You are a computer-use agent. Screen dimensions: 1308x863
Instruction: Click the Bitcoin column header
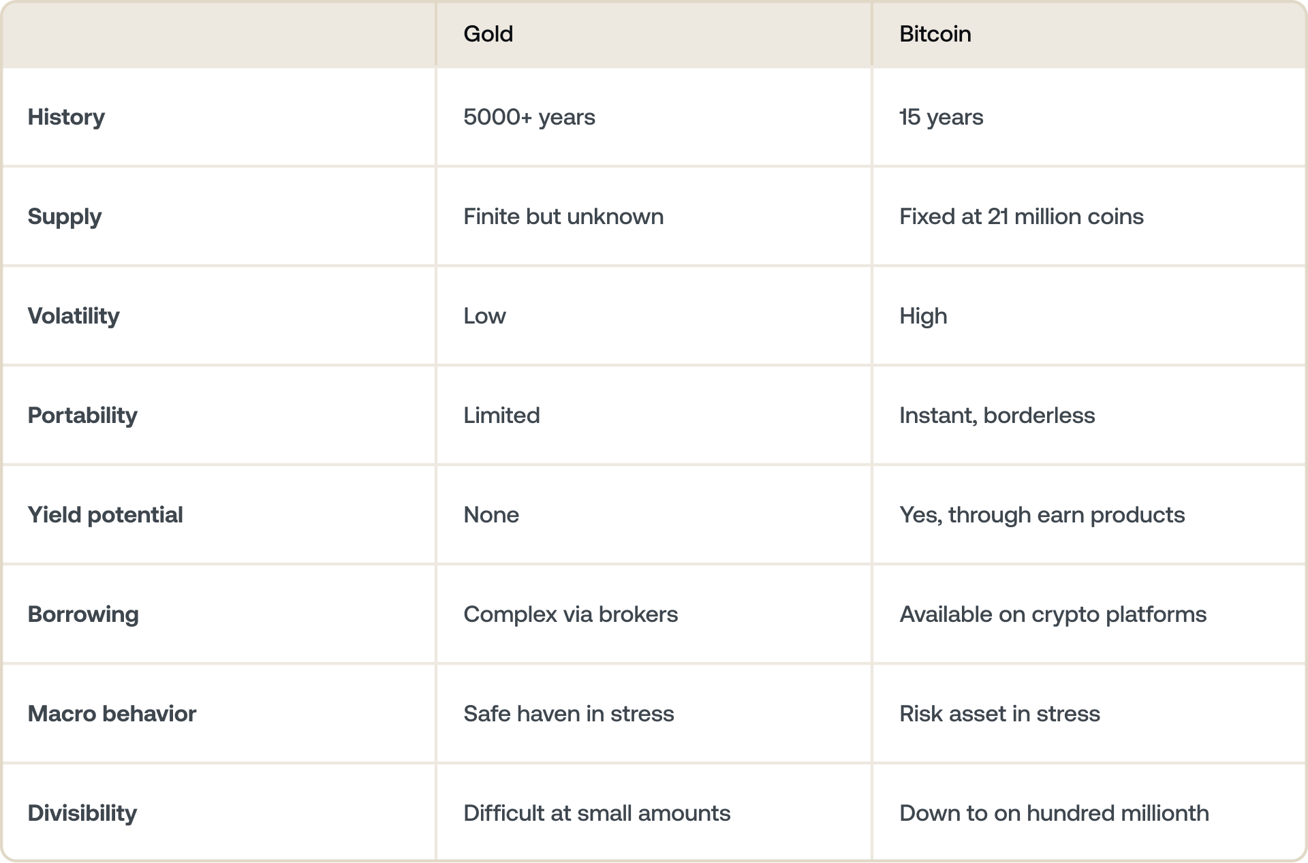tap(935, 34)
